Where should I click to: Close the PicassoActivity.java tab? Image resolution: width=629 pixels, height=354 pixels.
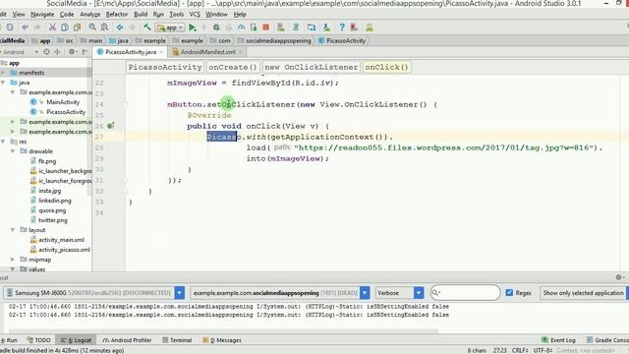point(161,52)
